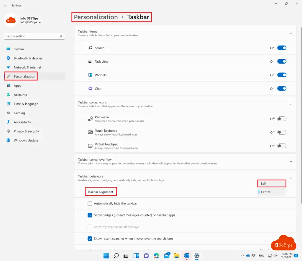Go to Bluetooth & devices settings

(28, 58)
